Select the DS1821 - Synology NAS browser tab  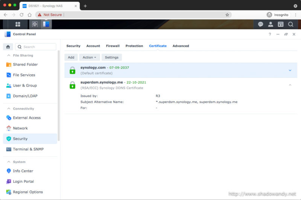point(50,6)
